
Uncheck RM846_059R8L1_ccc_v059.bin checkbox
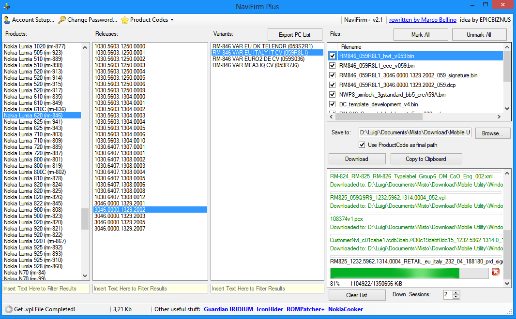point(333,66)
